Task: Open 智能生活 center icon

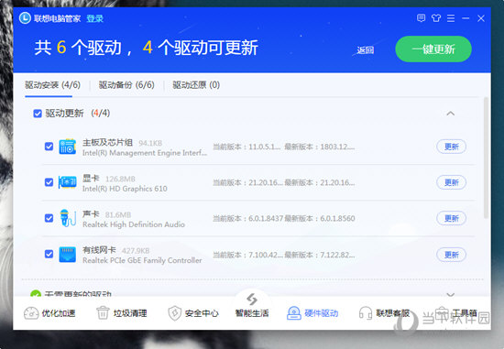Action: pos(252,300)
